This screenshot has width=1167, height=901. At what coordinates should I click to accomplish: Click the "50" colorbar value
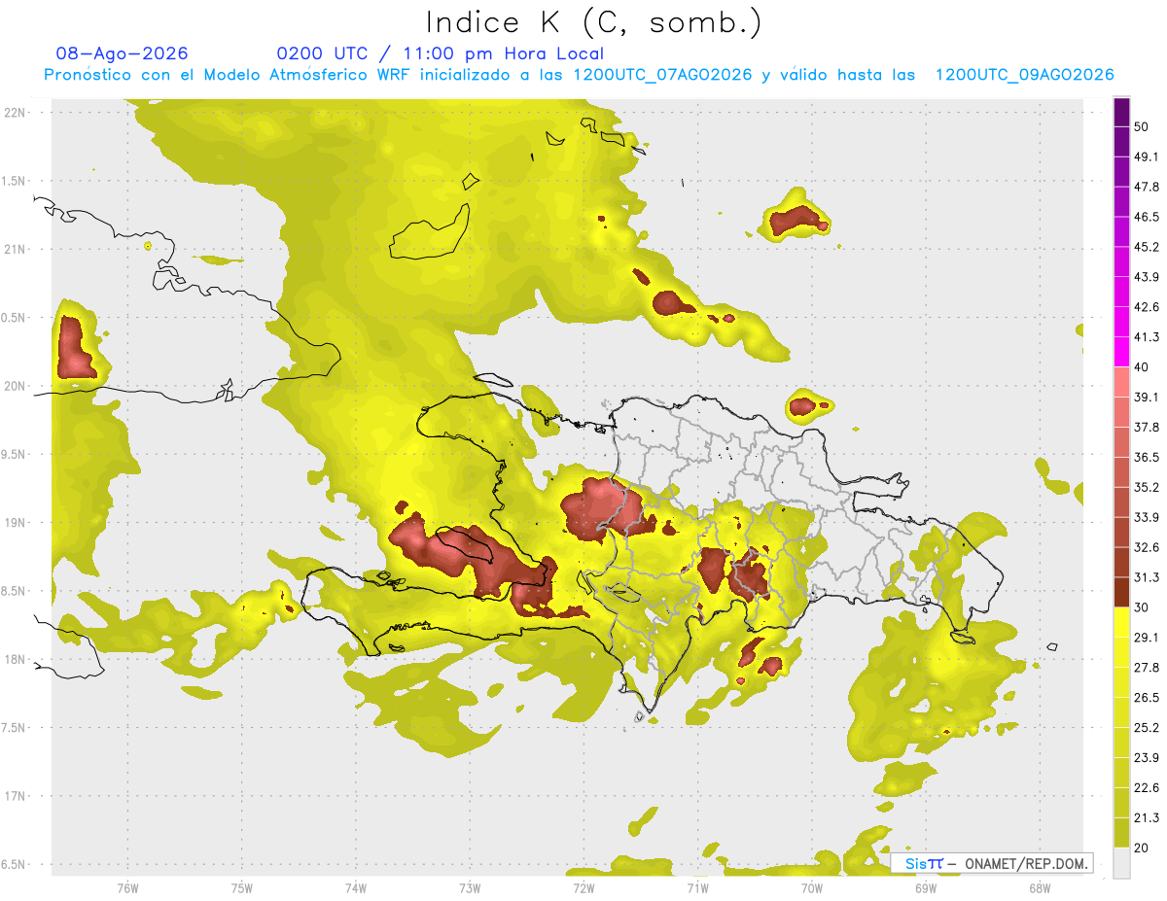coord(1142,126)
